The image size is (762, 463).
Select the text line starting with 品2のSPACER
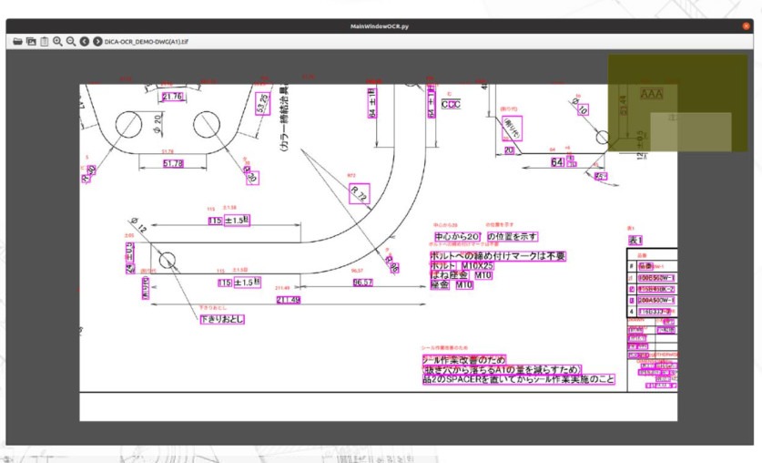point(519,379)
